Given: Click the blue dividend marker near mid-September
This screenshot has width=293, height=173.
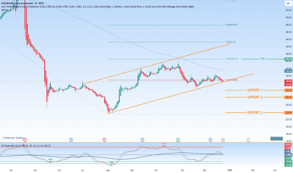Looking at the screenshot, I should (142, 139).
